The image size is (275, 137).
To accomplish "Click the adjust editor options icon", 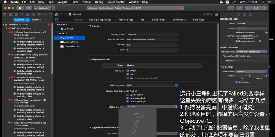I will tap(216, 14).
